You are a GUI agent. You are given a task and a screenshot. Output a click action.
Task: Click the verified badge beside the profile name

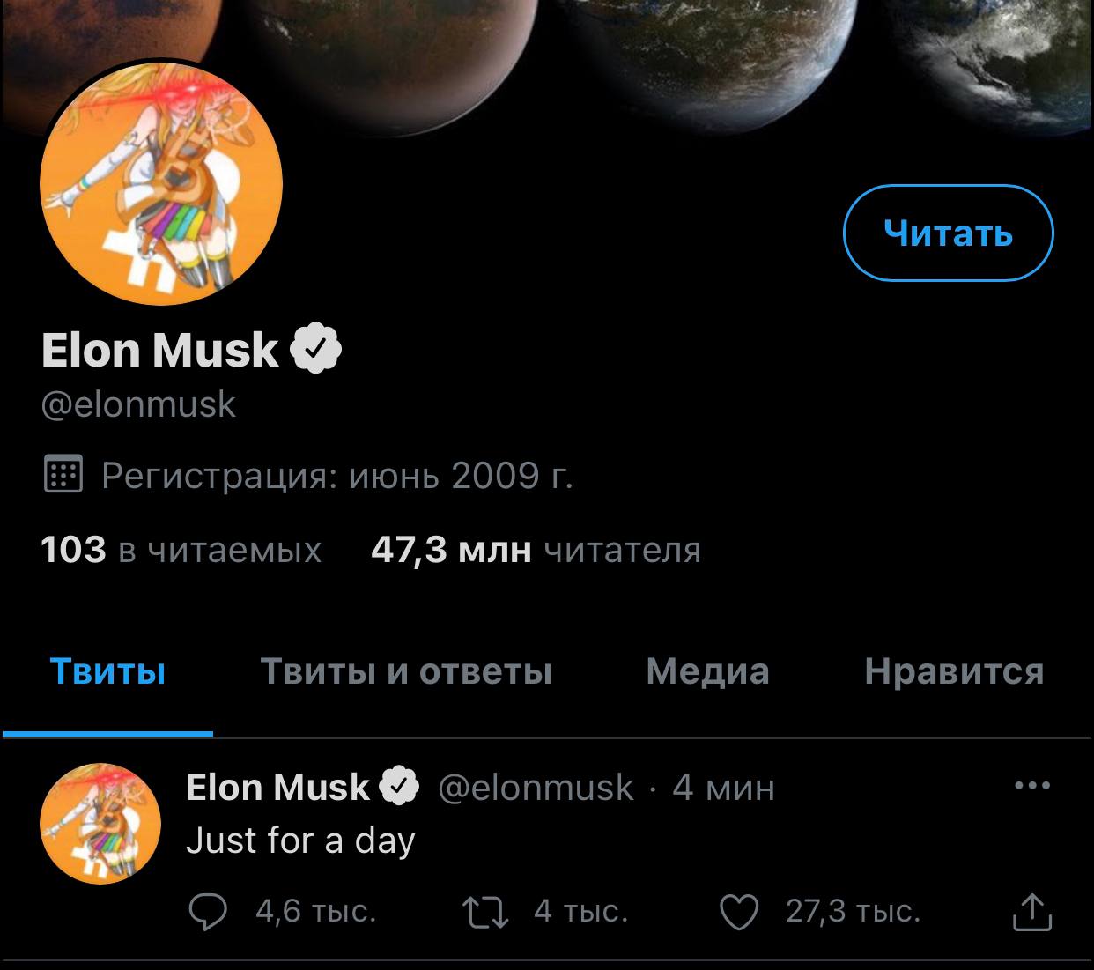pos(316,349)
